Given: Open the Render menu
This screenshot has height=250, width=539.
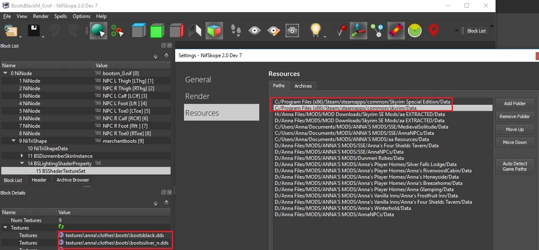Looking at the screenshot, I should (41, 16).
